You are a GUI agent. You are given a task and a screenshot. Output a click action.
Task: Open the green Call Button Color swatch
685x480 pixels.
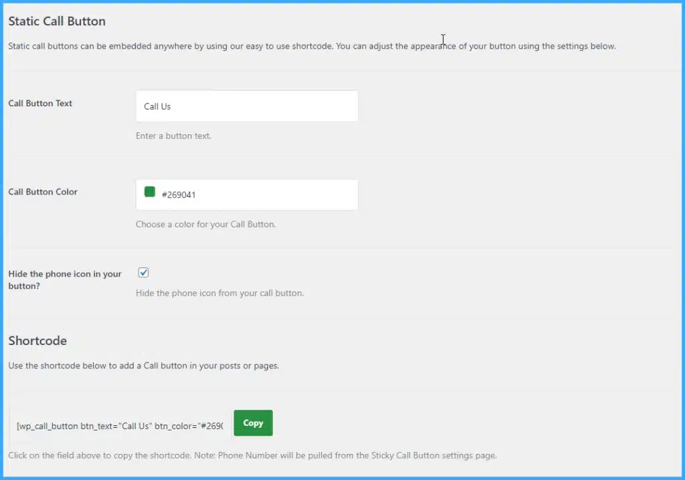tap(150, 193)
